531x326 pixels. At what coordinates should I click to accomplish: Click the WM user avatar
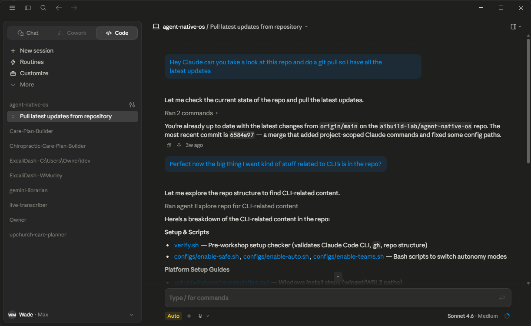[12, 315]
